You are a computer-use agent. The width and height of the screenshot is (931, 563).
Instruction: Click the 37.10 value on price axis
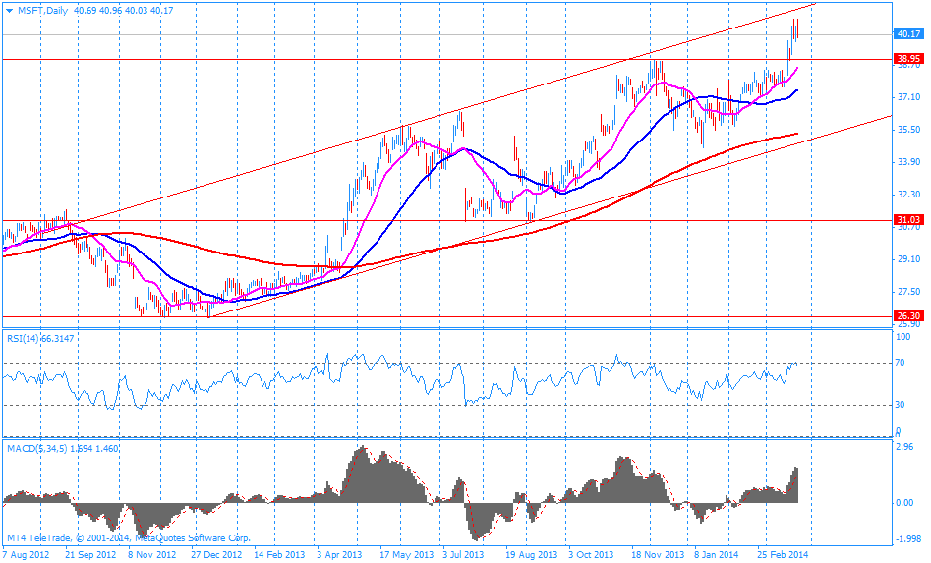(x=909, y=97)
